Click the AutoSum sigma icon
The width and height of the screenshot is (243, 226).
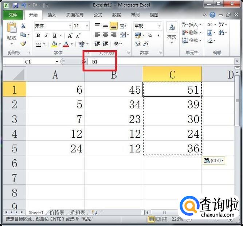(x=210, y=25)
